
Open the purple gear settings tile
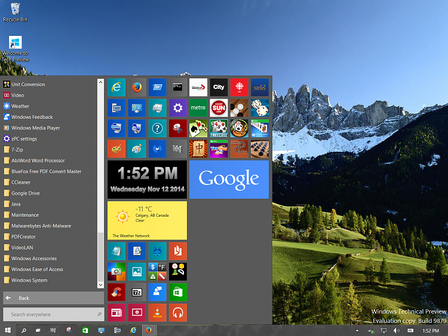coord(178,108)
